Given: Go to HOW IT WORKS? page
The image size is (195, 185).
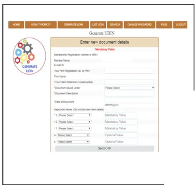Looking at the screenshot, I should [41, 25].
